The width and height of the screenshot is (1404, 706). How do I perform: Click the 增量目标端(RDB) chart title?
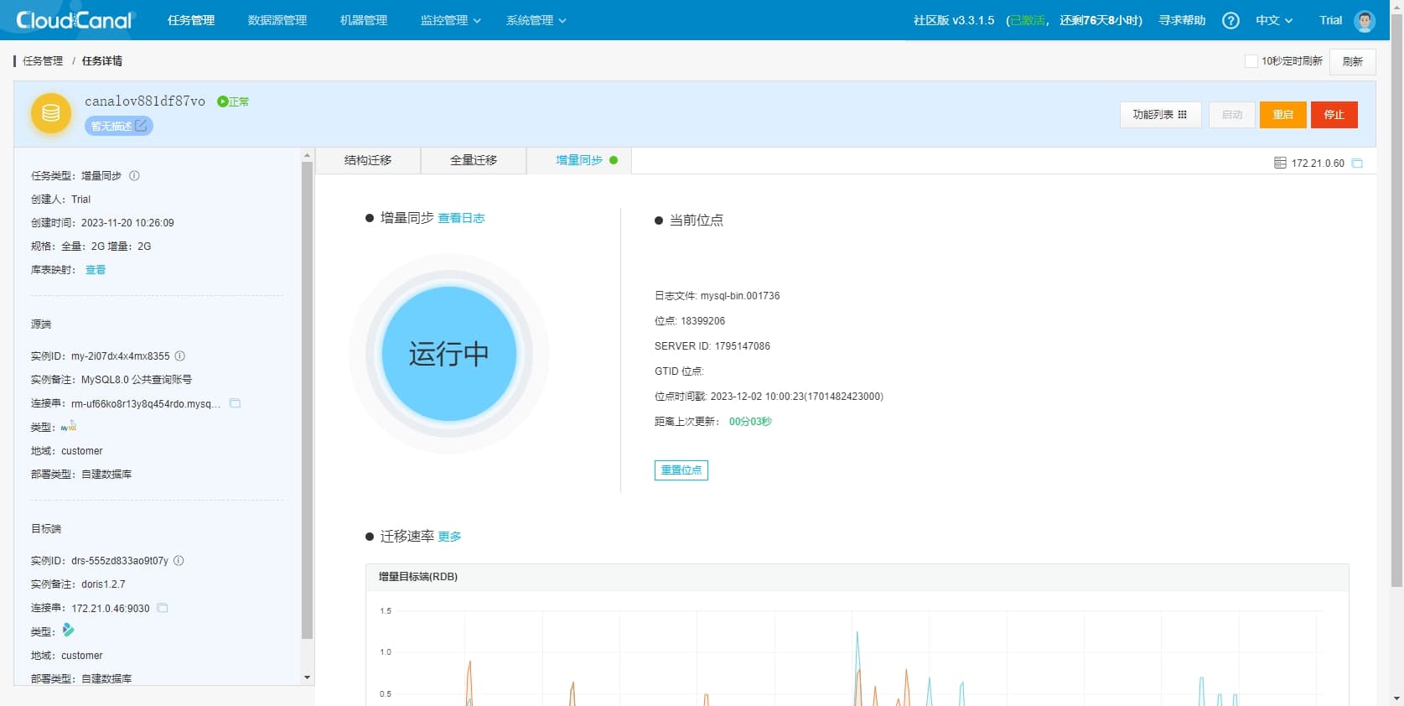(x=418, y=577)
